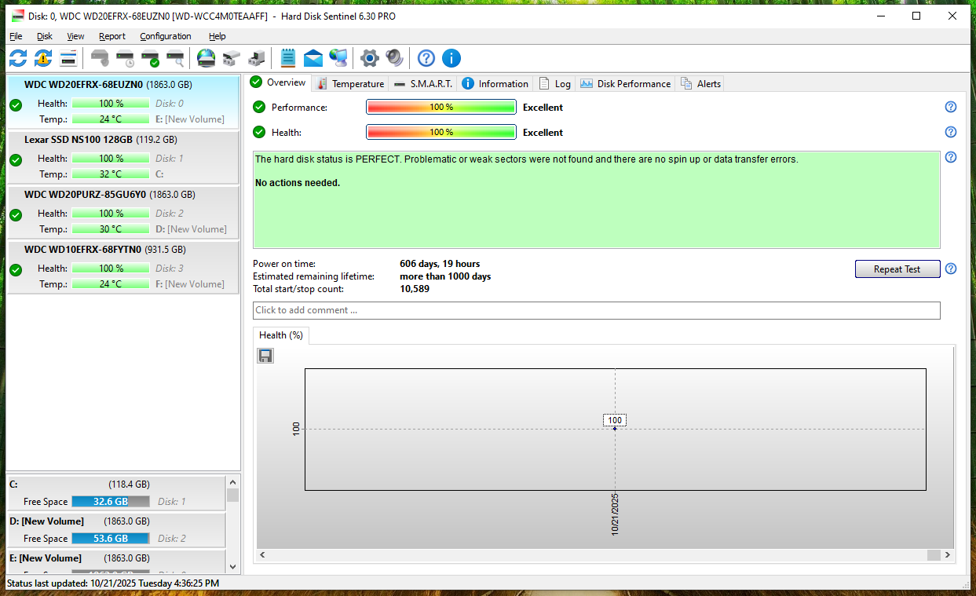Click the help icon beside the Performance bar
The width and height of the screenshot is (976, 596).
[950, 107]
